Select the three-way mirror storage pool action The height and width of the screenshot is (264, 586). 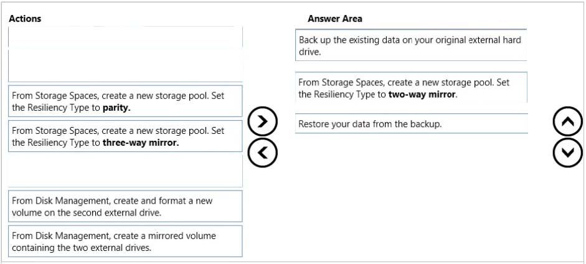pos(125,136)
